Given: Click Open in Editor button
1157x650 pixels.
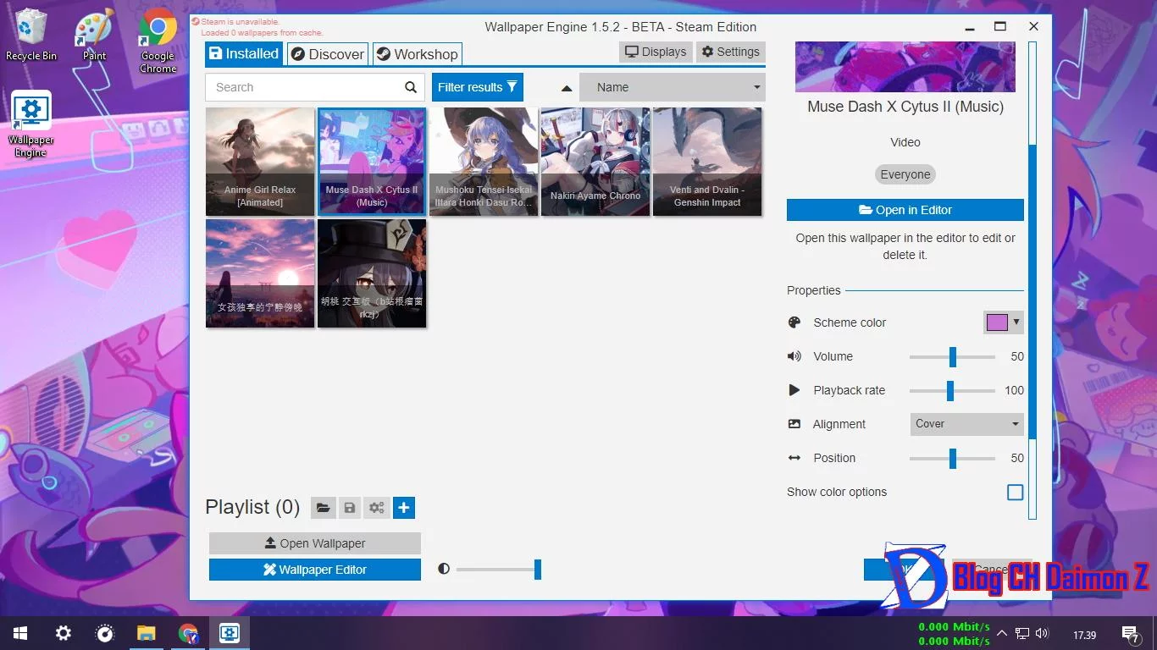Looking at the screenshot, I should pyautogui.click(x=905, y=210).
